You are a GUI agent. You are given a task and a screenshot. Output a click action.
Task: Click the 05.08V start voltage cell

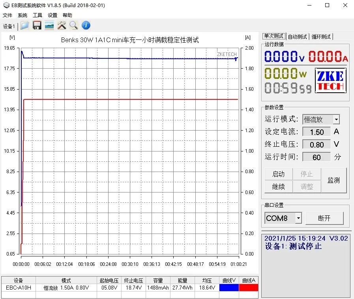coord(109,288)
